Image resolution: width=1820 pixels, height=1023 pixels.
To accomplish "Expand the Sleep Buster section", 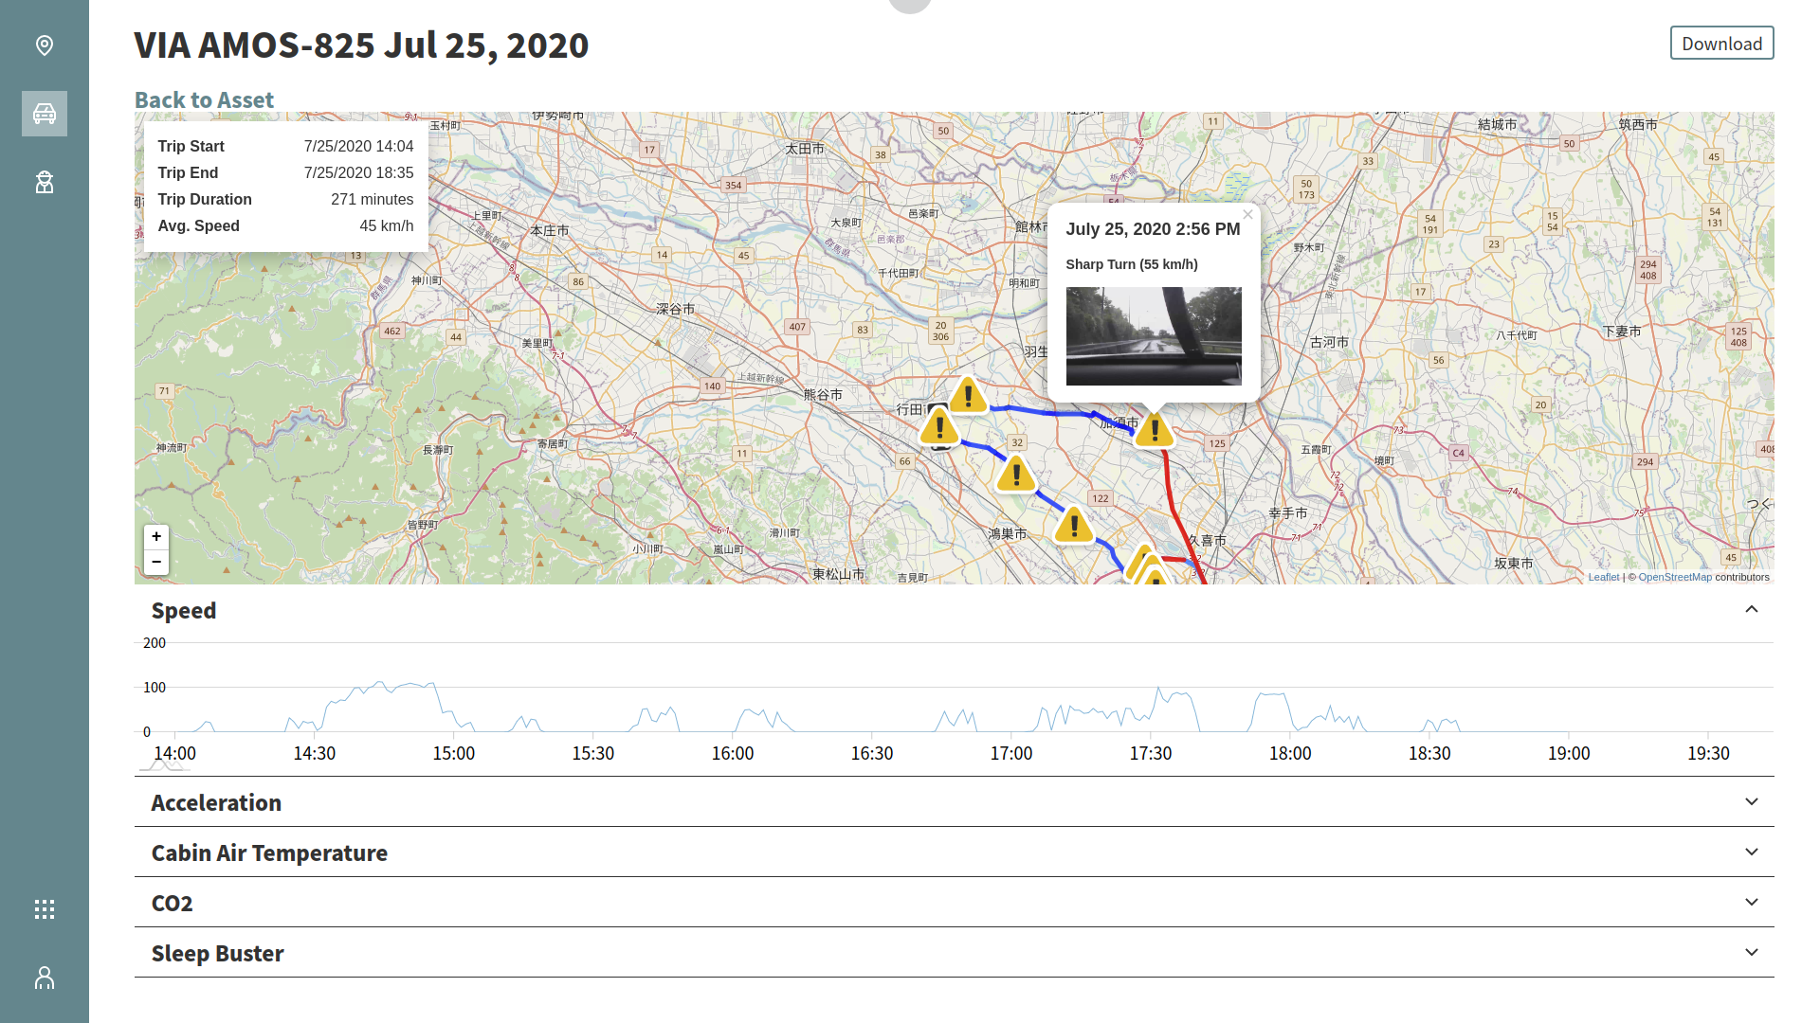I will 1751,953.
